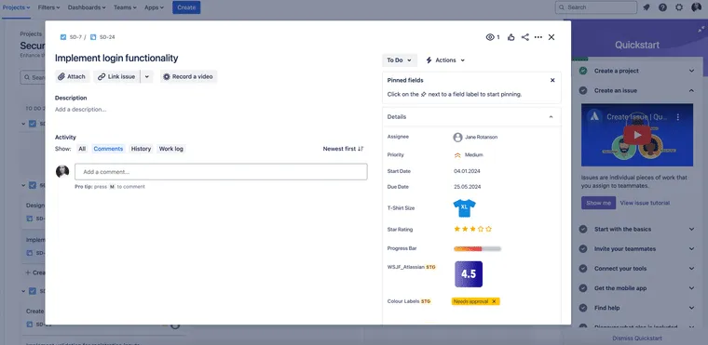This screenshot has width=708, height=345.
Task: Open the dropdown next to Link issue
Action: [x=147, y=76]
